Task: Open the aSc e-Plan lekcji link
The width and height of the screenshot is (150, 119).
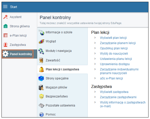Action: pyautogui.click(x=111, y=78)
